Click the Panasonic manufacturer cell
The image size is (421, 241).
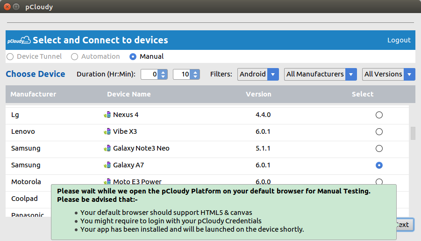click(28, 214)
